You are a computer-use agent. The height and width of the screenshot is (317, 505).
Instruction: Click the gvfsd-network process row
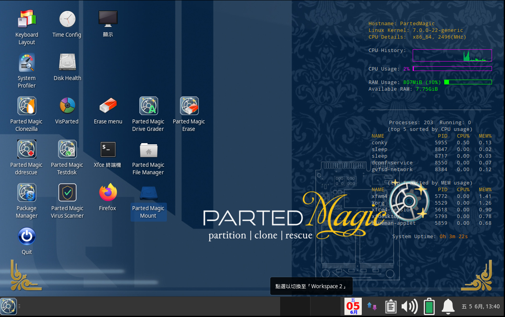coord(432,169)
